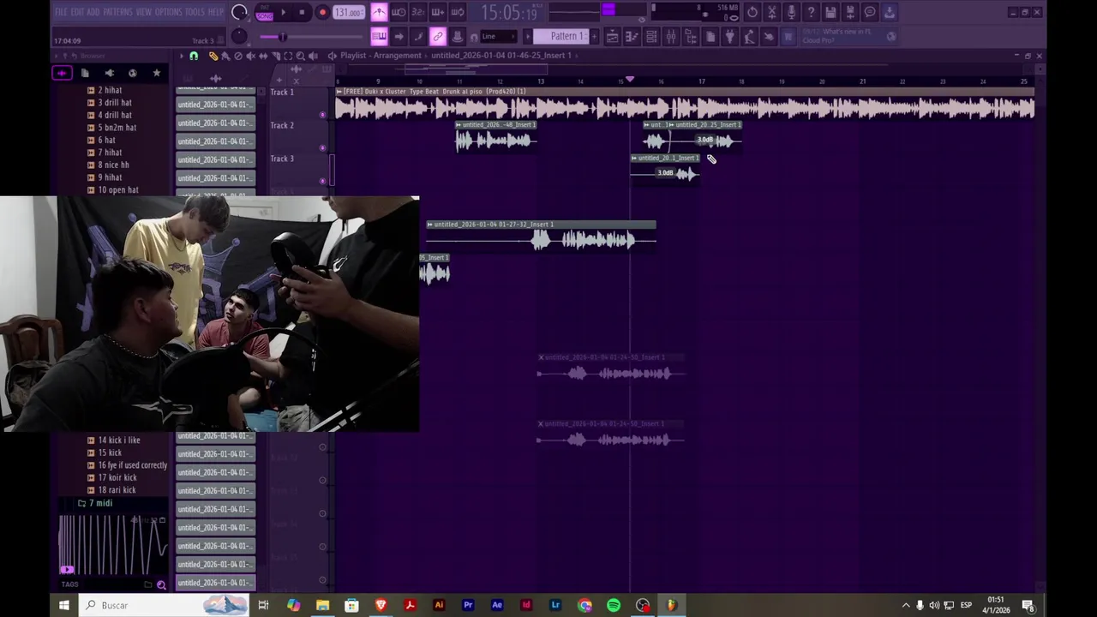Click the render export download icon
Image resolution: width=1097 pixels, height=617 pixels.
click(890, 12)
